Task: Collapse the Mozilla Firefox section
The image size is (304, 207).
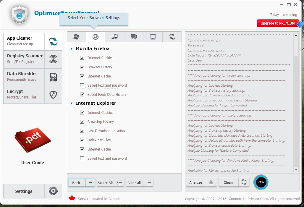Action: 72,49
